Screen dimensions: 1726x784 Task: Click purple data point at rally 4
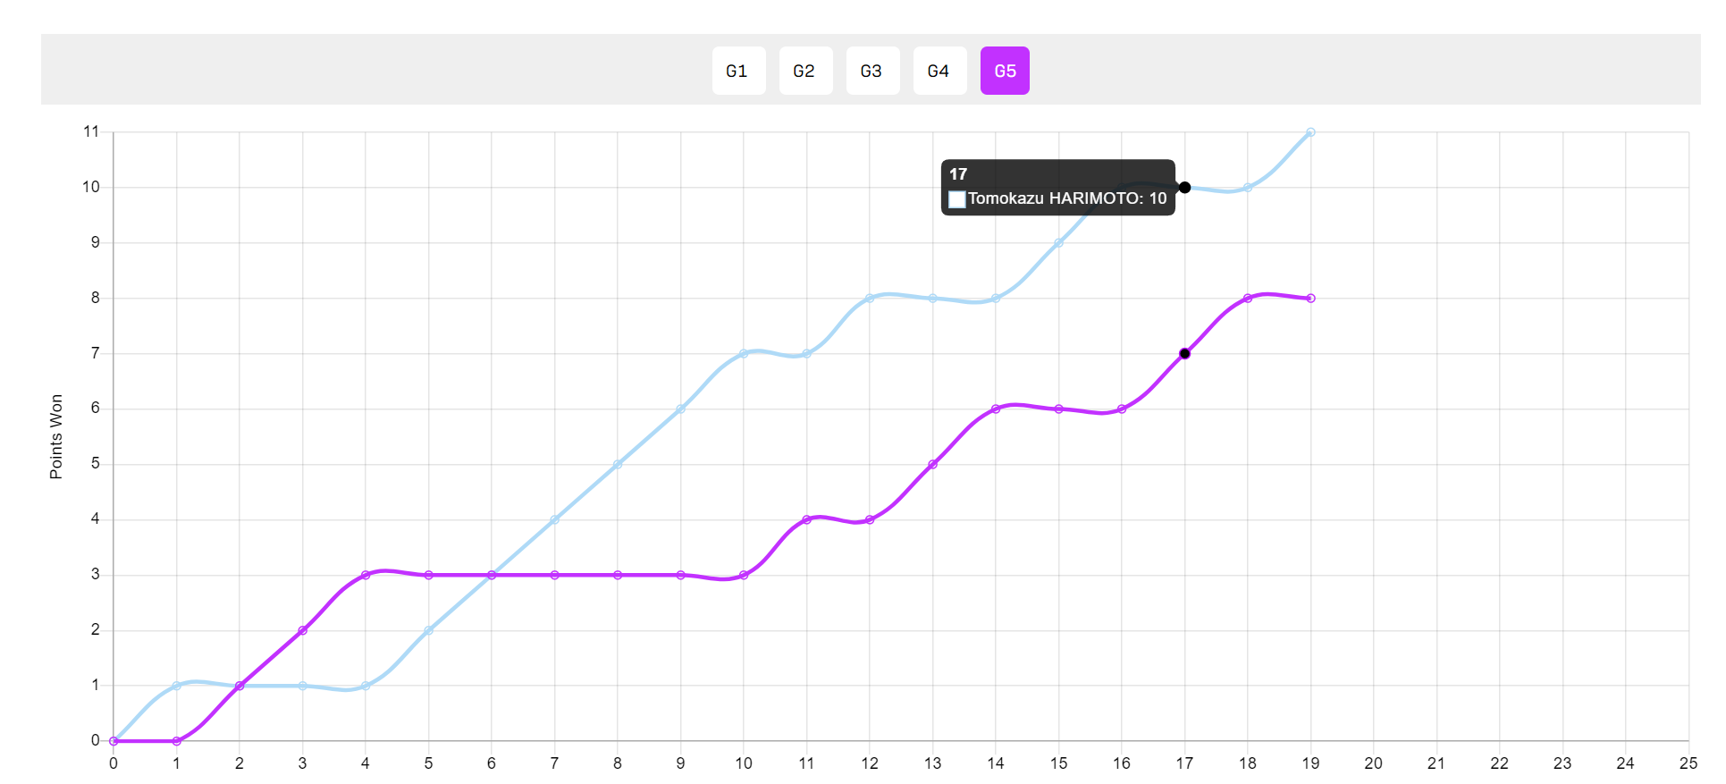[x=366, y=575]
